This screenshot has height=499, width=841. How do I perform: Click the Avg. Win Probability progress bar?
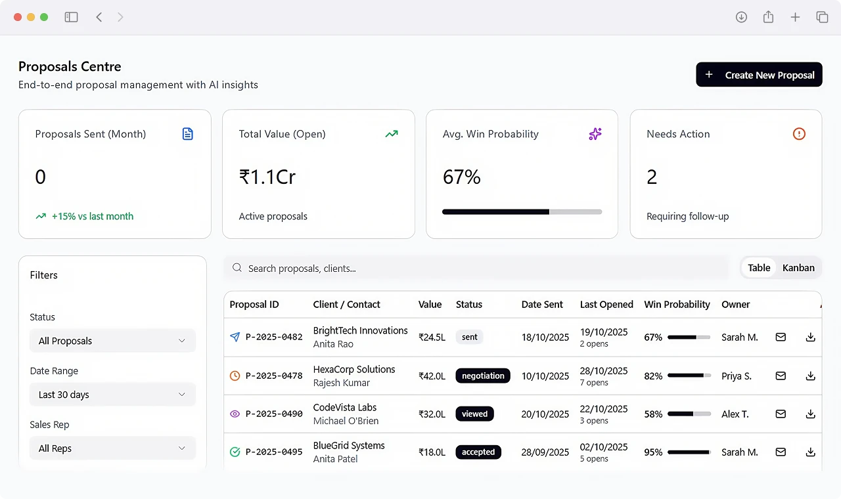coord(522,211)
